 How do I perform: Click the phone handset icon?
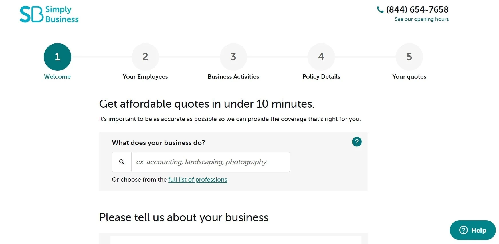pos(380,10)
